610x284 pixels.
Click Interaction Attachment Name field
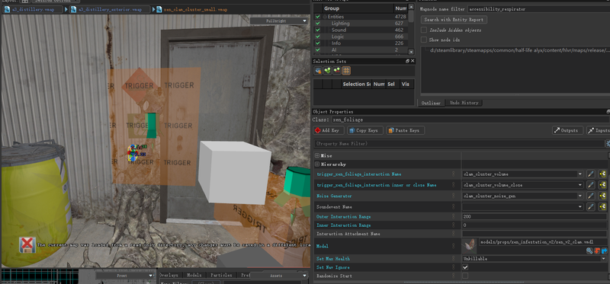coord(535,234)
